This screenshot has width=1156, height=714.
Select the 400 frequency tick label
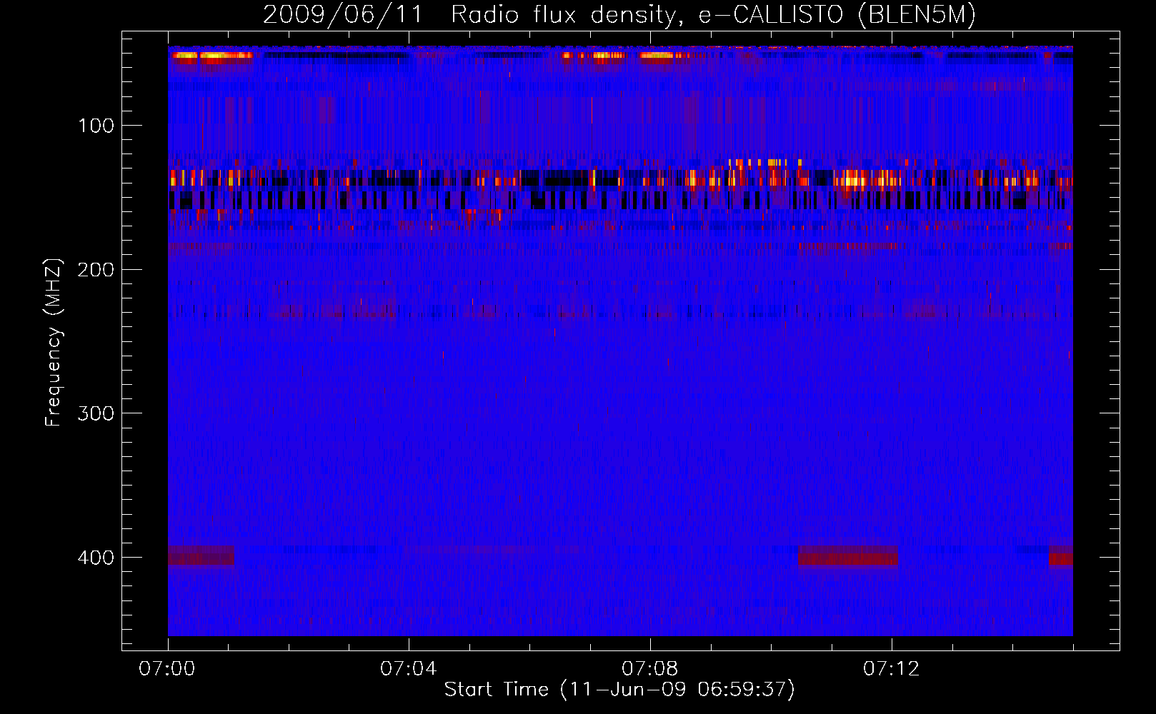[96, 558]
